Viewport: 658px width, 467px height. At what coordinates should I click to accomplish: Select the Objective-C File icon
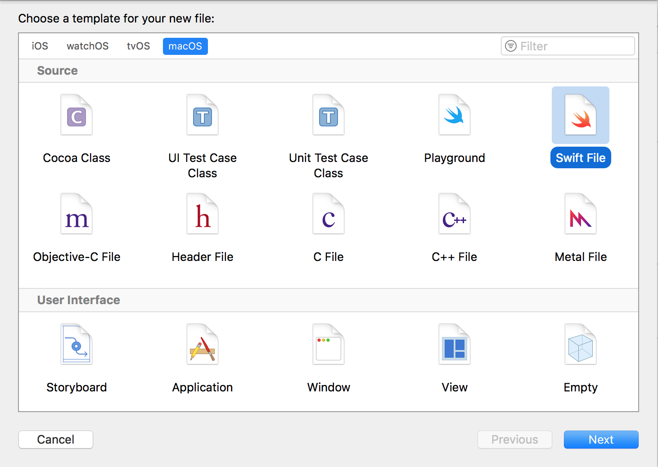tap(77, 214)
